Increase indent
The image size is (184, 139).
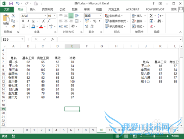click(x=66, y=26)
